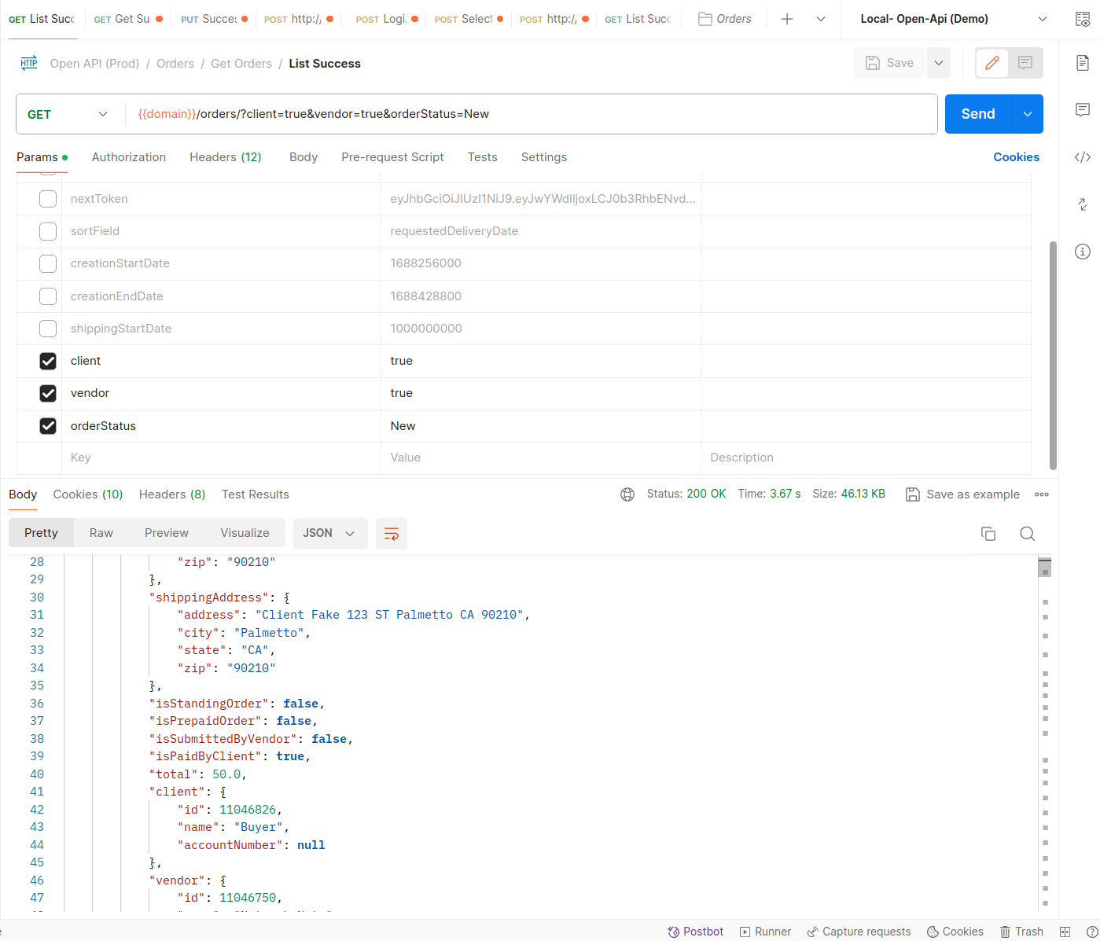Toggle line wrap in response viewer
1100x941 pixels.
tap(392, 534)
